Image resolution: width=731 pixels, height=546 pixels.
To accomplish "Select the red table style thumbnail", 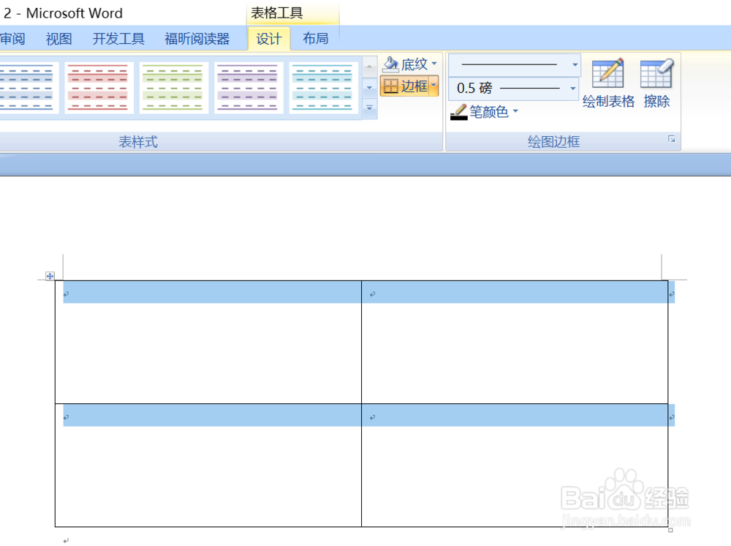I will pos(99,87).
